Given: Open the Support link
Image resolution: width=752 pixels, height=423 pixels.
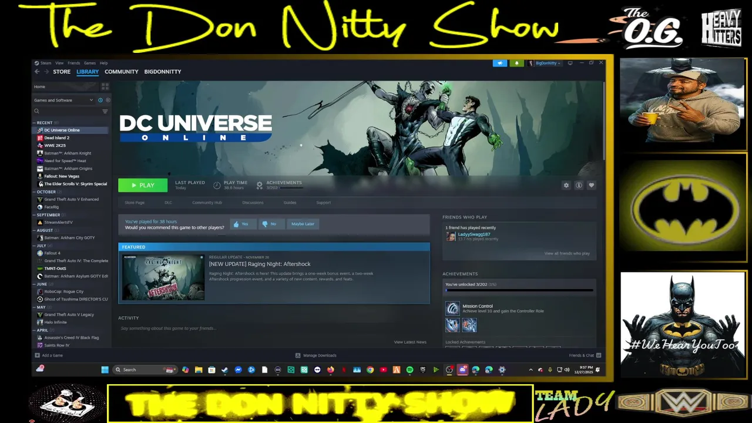Looking at the screenshot, I should click(x=323, y=203).
